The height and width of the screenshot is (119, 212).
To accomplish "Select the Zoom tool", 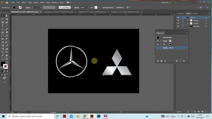I will [x=2, y=59].
